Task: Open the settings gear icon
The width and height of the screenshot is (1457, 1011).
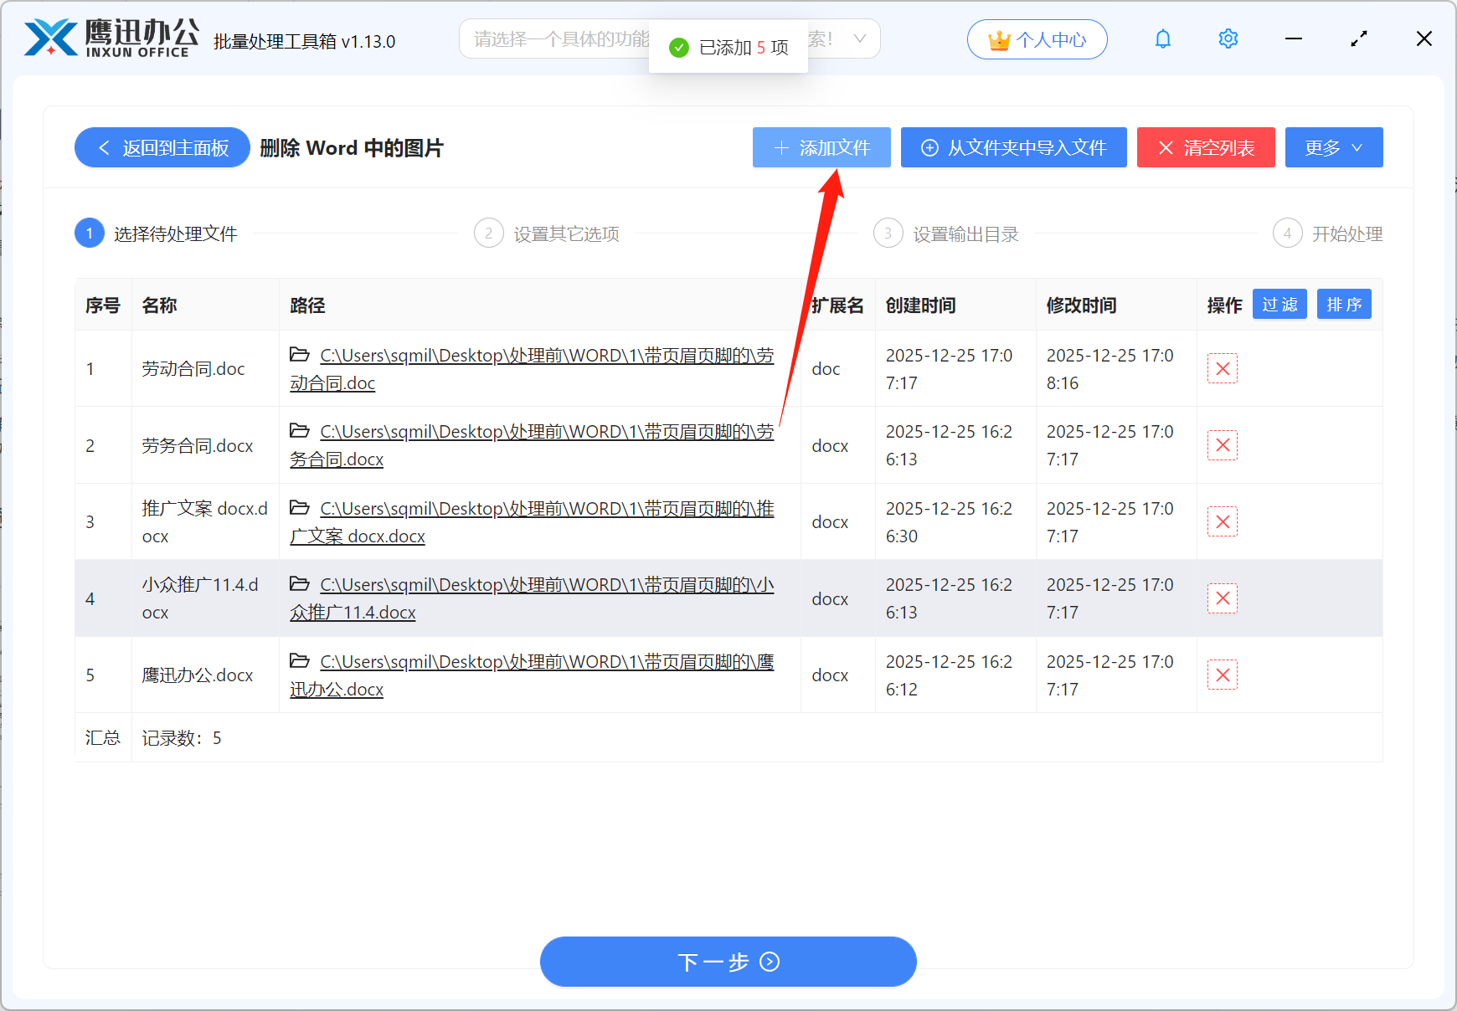Action: point(1228,38)
